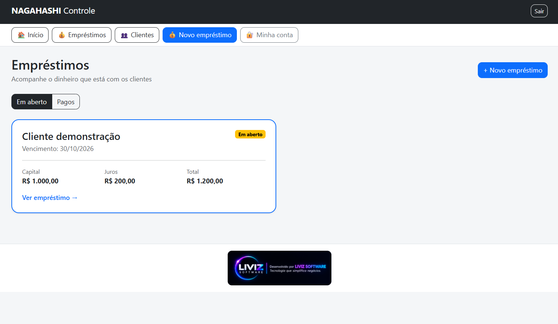Viewport: 558px width, 324px height.
Task: Open the Clientes navigation tab
Action: tap(137, 35)
